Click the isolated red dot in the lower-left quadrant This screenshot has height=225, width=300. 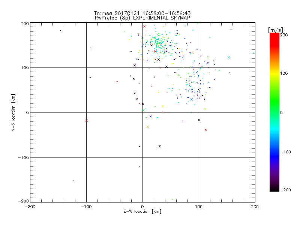click(x=73, y=180)
